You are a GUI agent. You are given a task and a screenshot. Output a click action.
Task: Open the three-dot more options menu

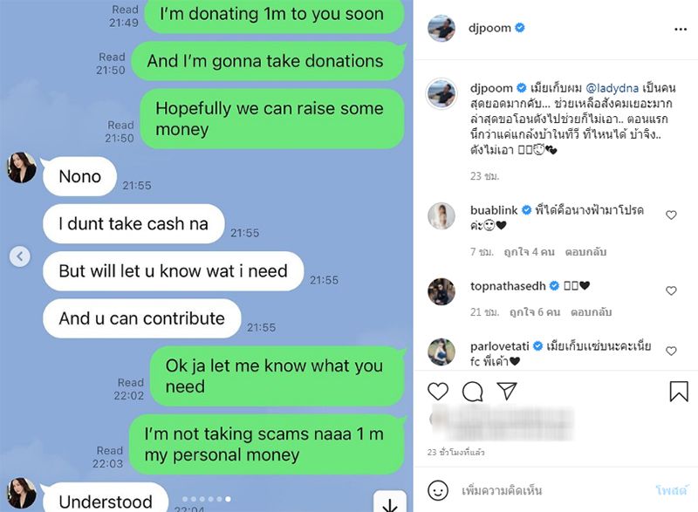click(x=681, y=30)
